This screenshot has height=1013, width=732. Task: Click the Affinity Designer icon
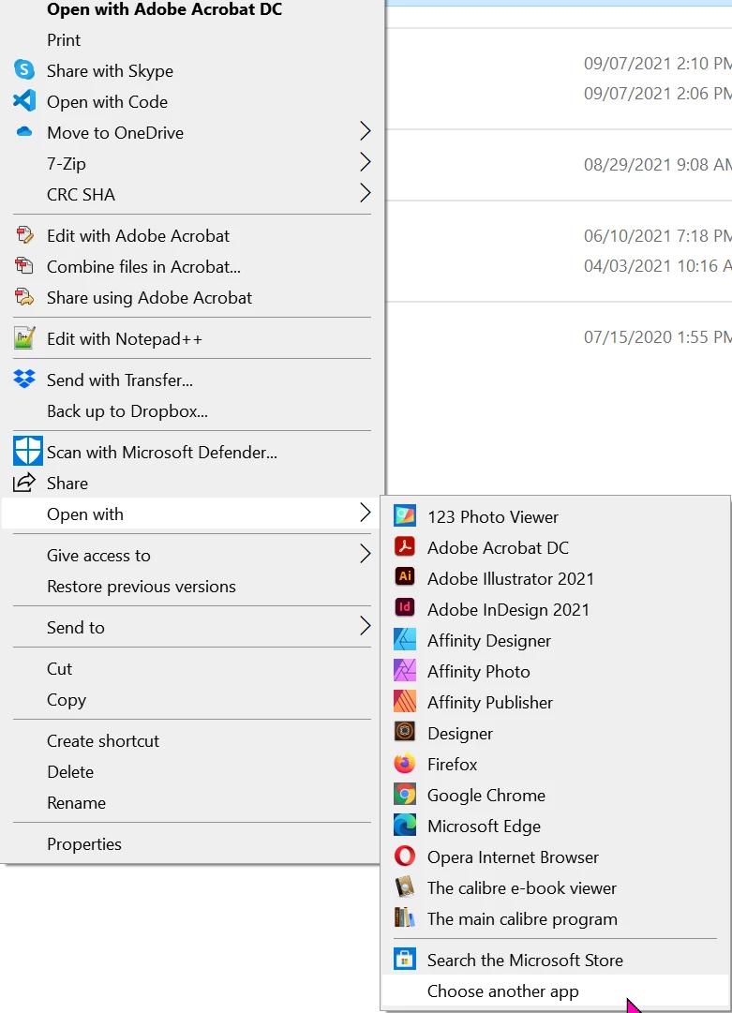tap(405, 639)
